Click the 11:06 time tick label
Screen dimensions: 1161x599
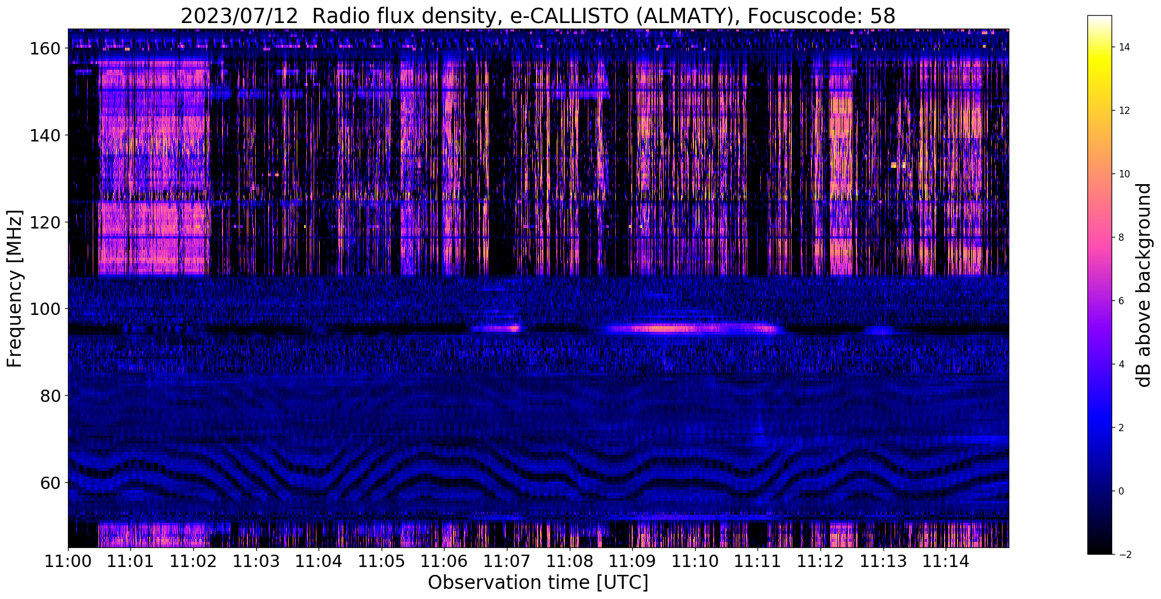(444, 561)
